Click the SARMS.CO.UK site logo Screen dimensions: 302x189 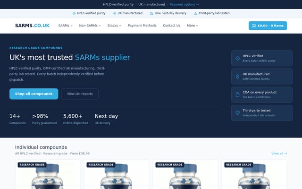click(x=32, y=26)
